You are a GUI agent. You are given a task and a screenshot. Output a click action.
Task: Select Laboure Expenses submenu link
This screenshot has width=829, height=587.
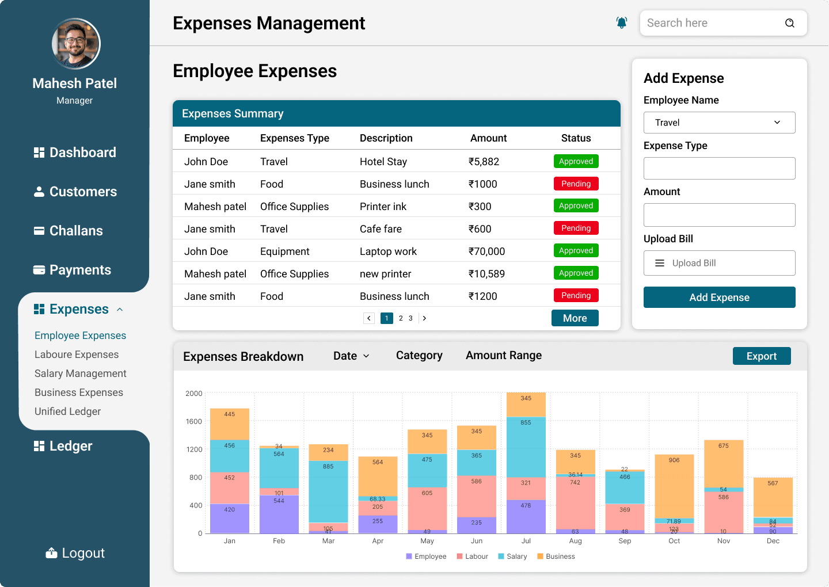77,355
